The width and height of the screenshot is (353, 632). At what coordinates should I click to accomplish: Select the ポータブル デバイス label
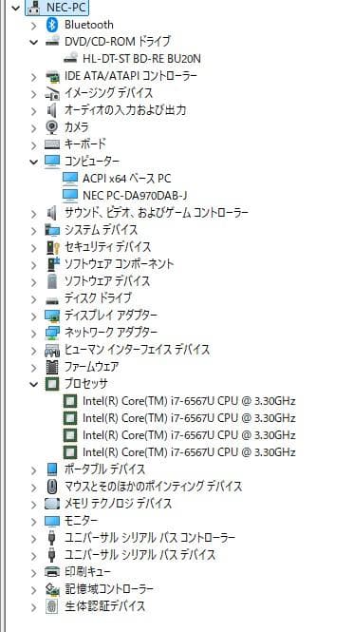(104, 469)
